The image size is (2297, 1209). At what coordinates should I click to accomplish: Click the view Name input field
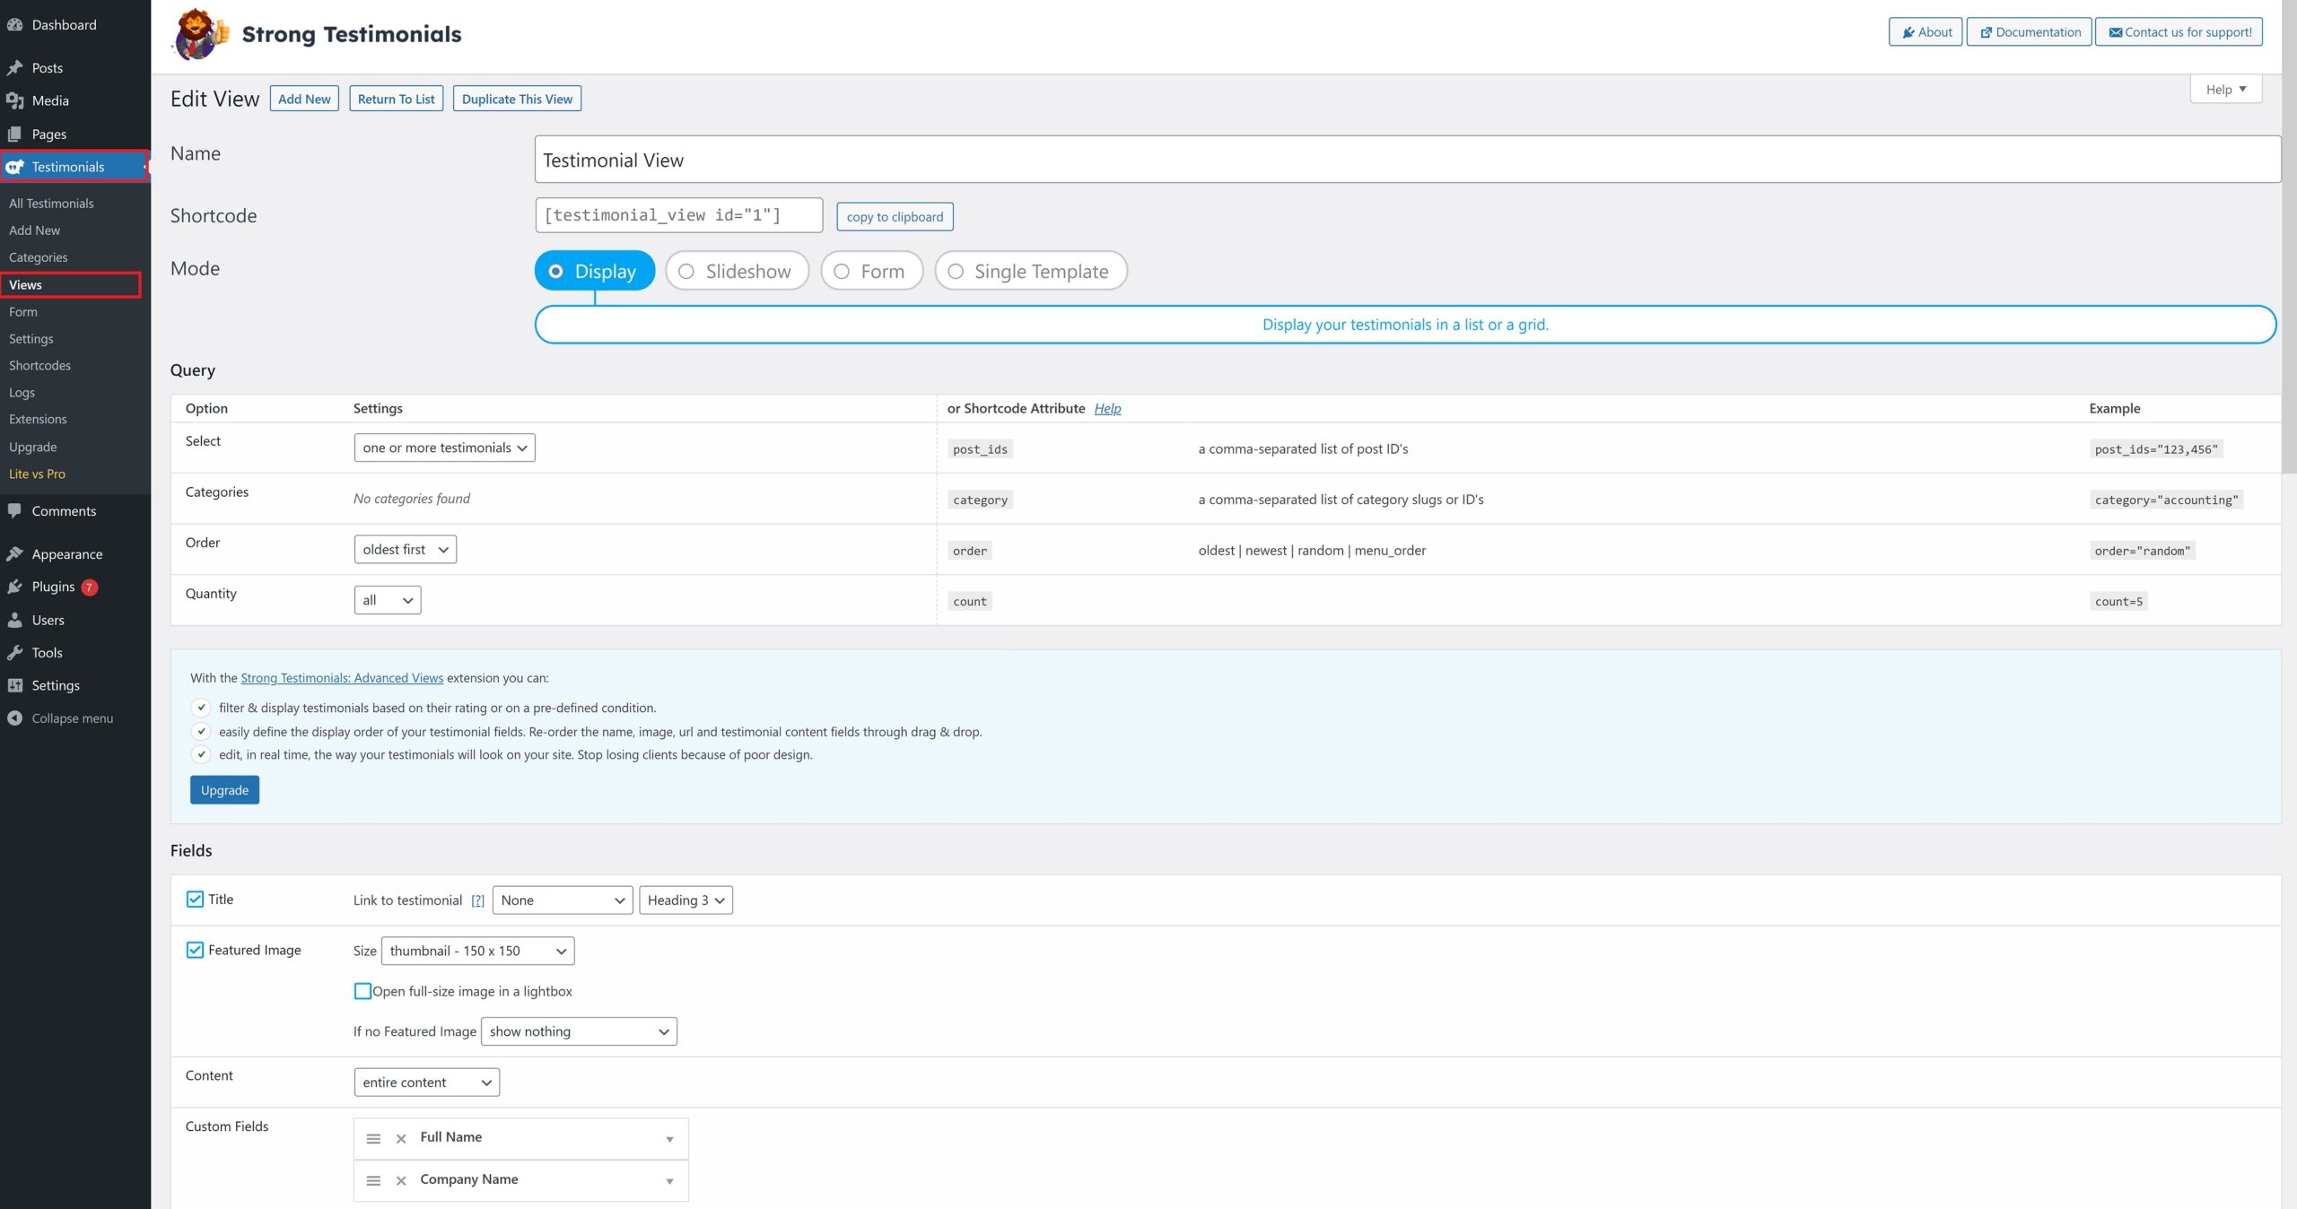point(1407,160)
